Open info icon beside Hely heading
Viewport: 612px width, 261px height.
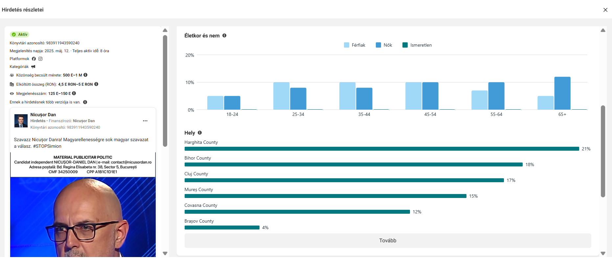[x=200, y=133]
